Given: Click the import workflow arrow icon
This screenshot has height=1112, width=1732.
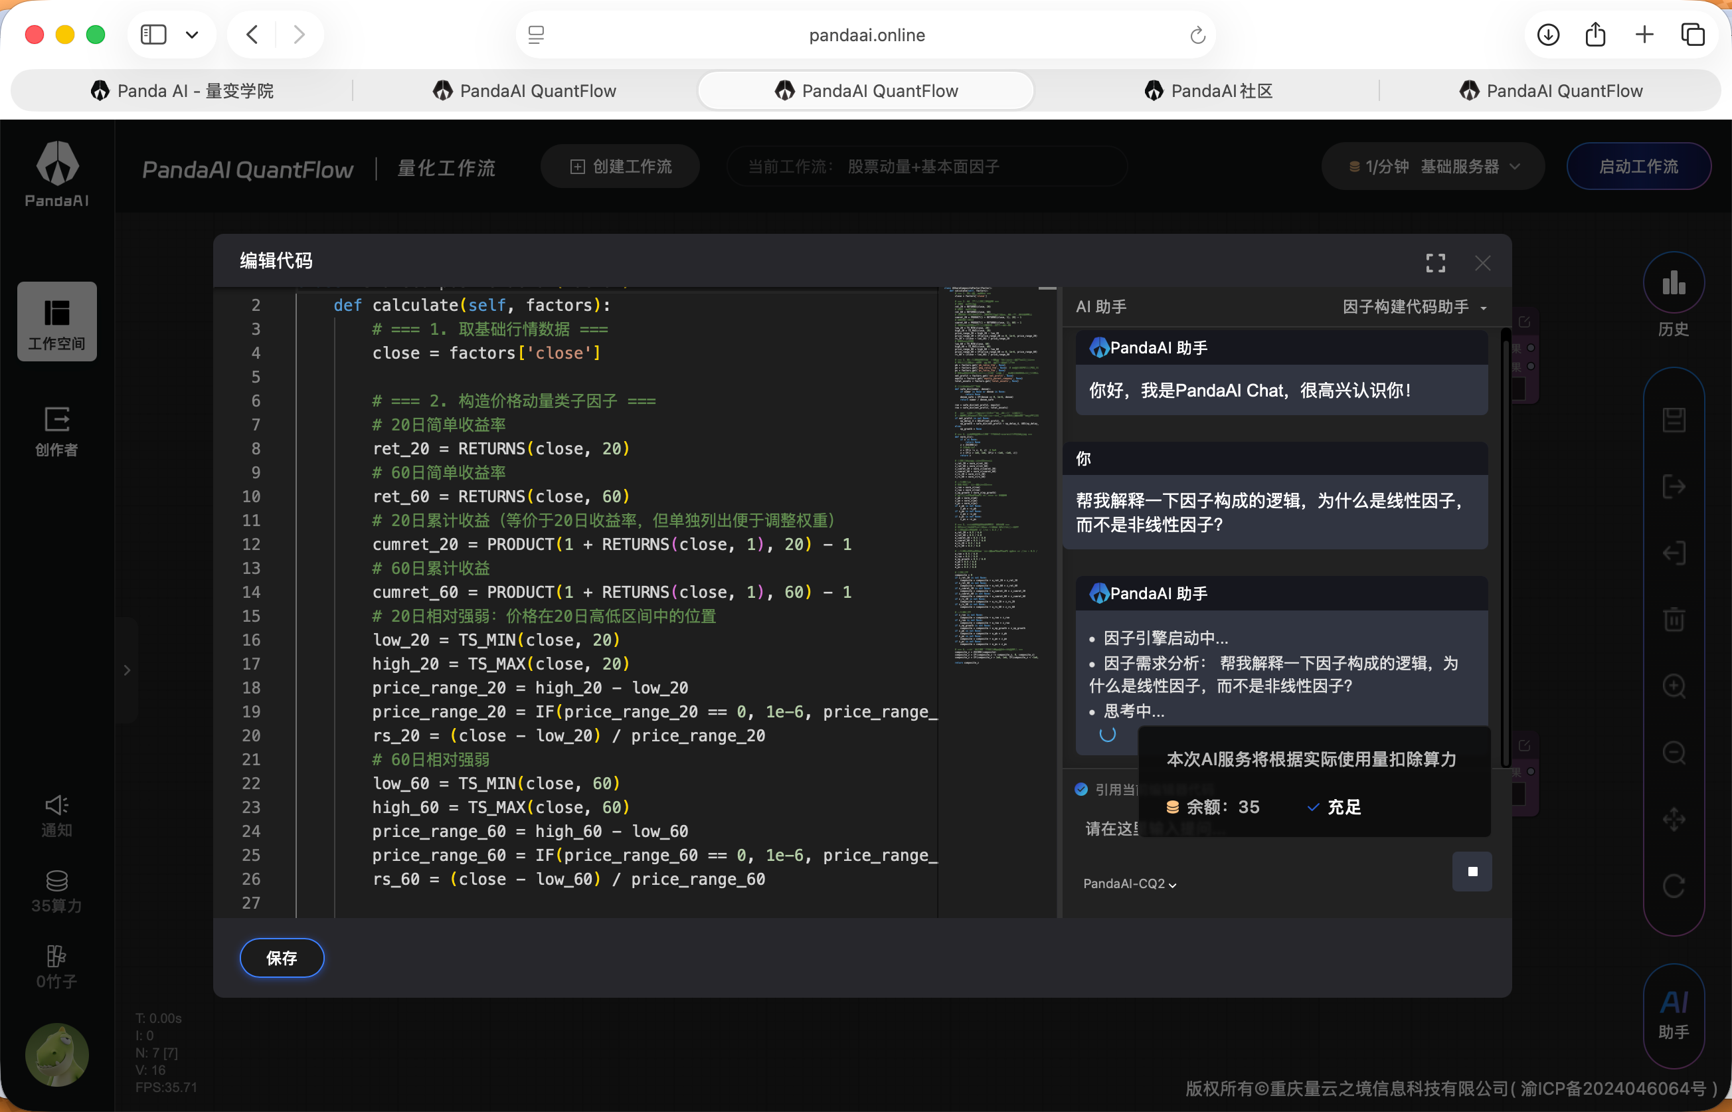Looking at the screenshot, I should click(1674, 553).
